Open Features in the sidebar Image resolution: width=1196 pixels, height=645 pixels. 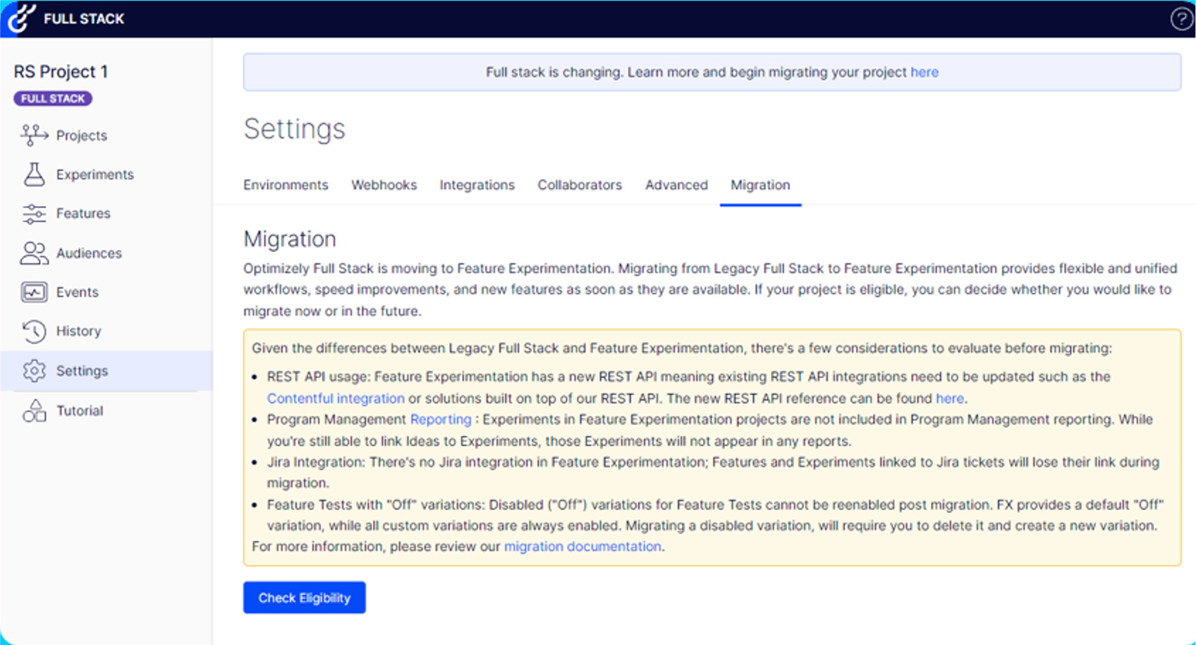pos(83,213)
